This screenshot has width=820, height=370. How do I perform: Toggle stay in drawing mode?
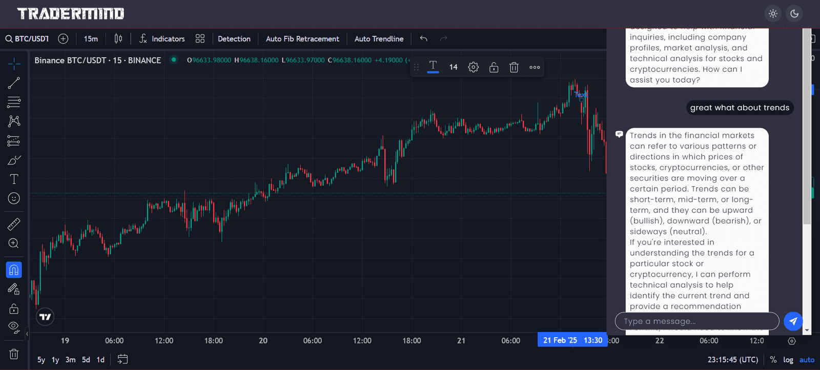pyautogui.click(x=14, y=289)
